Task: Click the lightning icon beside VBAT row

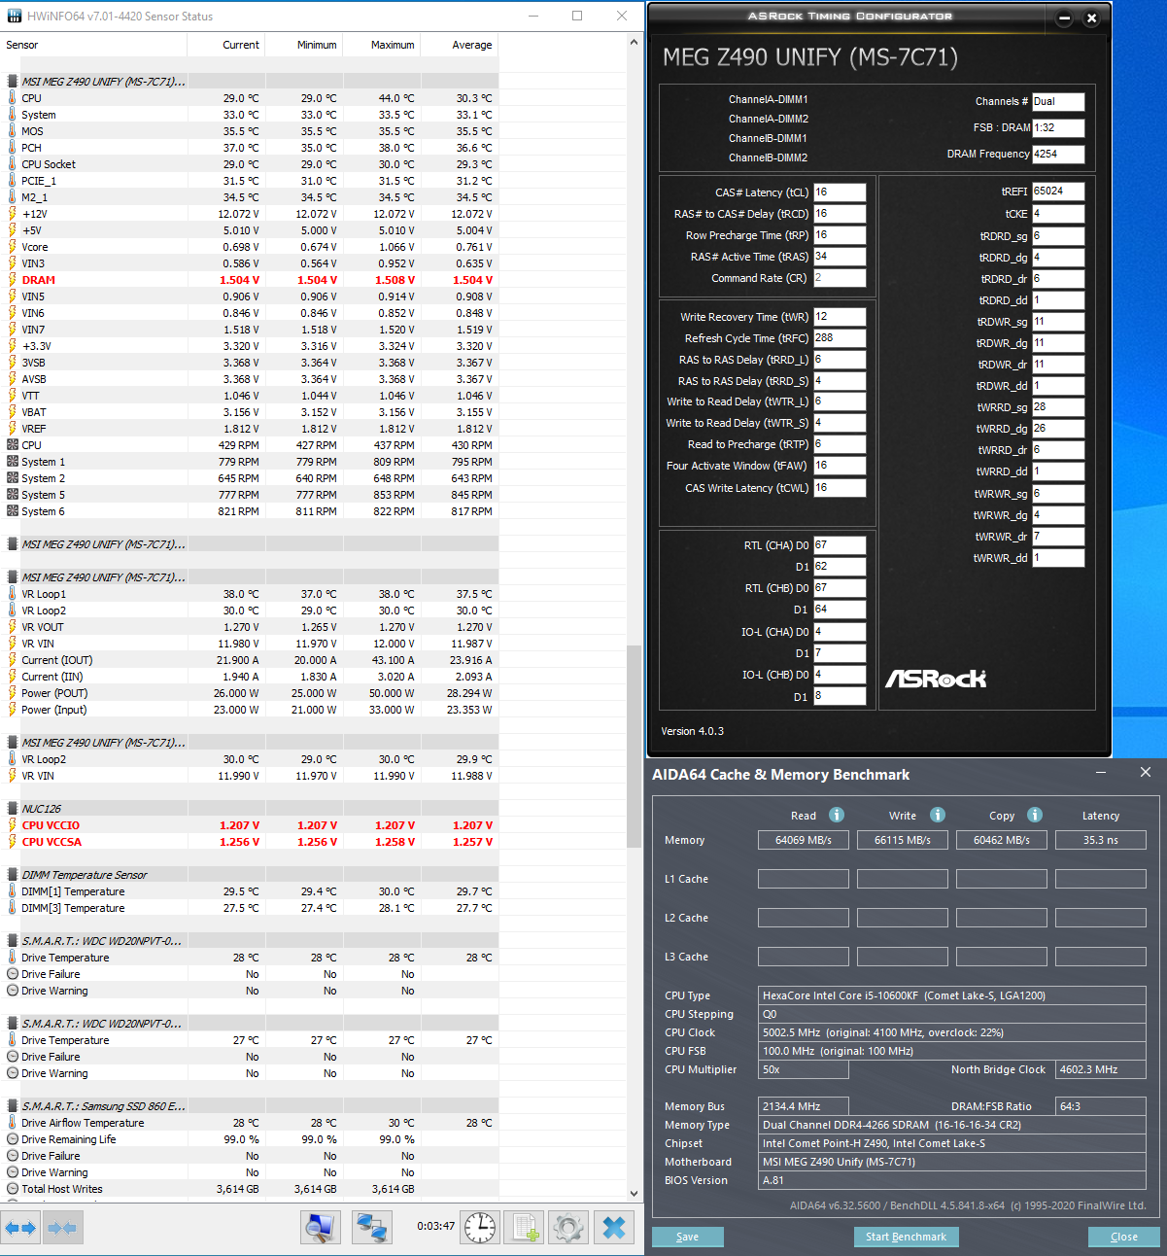Action: 13,412
